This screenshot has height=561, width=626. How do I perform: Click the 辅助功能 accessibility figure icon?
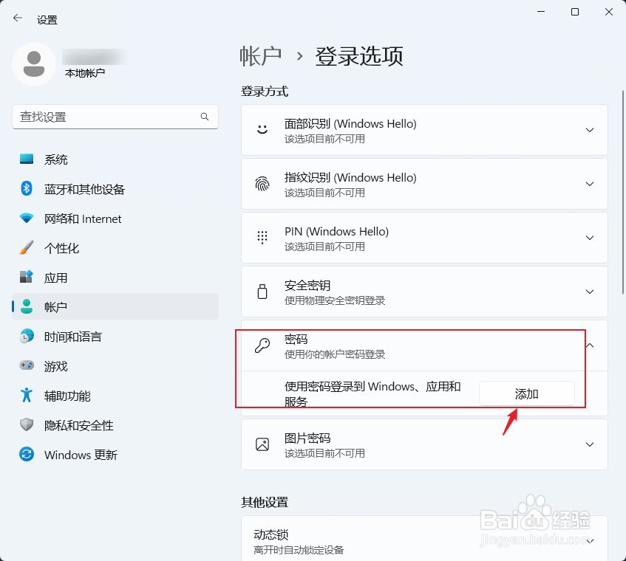coord(27,395)
